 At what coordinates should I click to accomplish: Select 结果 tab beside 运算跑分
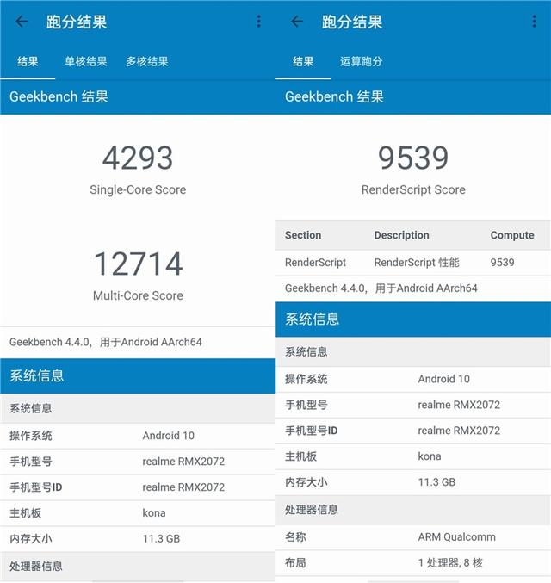(303, 61)
